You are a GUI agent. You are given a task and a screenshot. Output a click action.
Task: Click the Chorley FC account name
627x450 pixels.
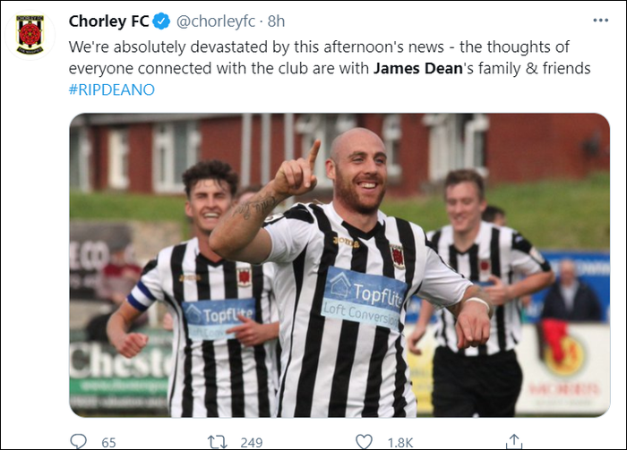pos(108,21)
